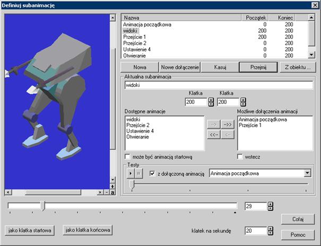Click the klatek na sekundę field
This screenshot has width=321, height=246.
(x=256, y=231)
